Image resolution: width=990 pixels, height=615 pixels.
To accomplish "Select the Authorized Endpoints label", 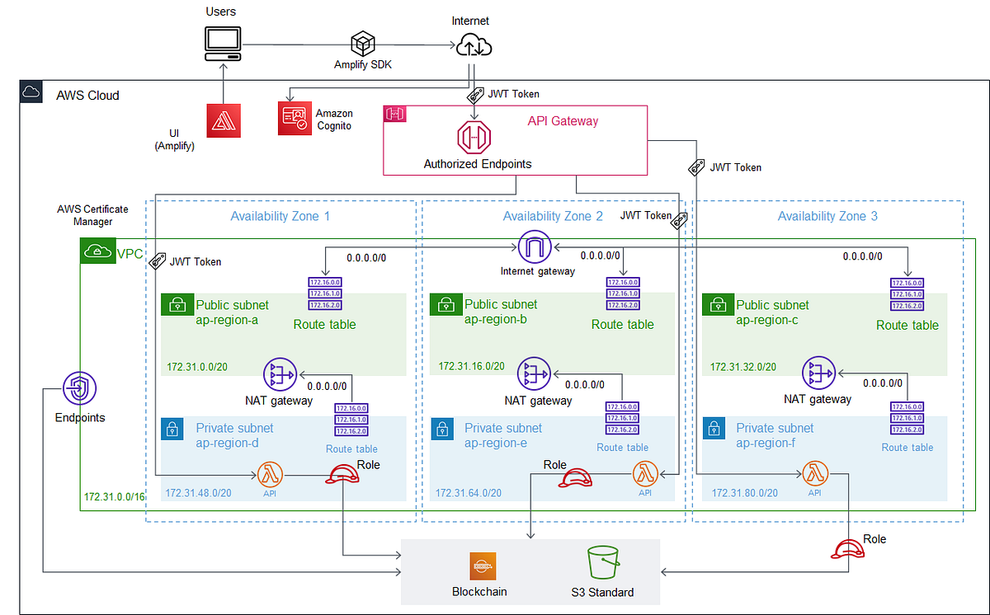I will pos(477,164).
